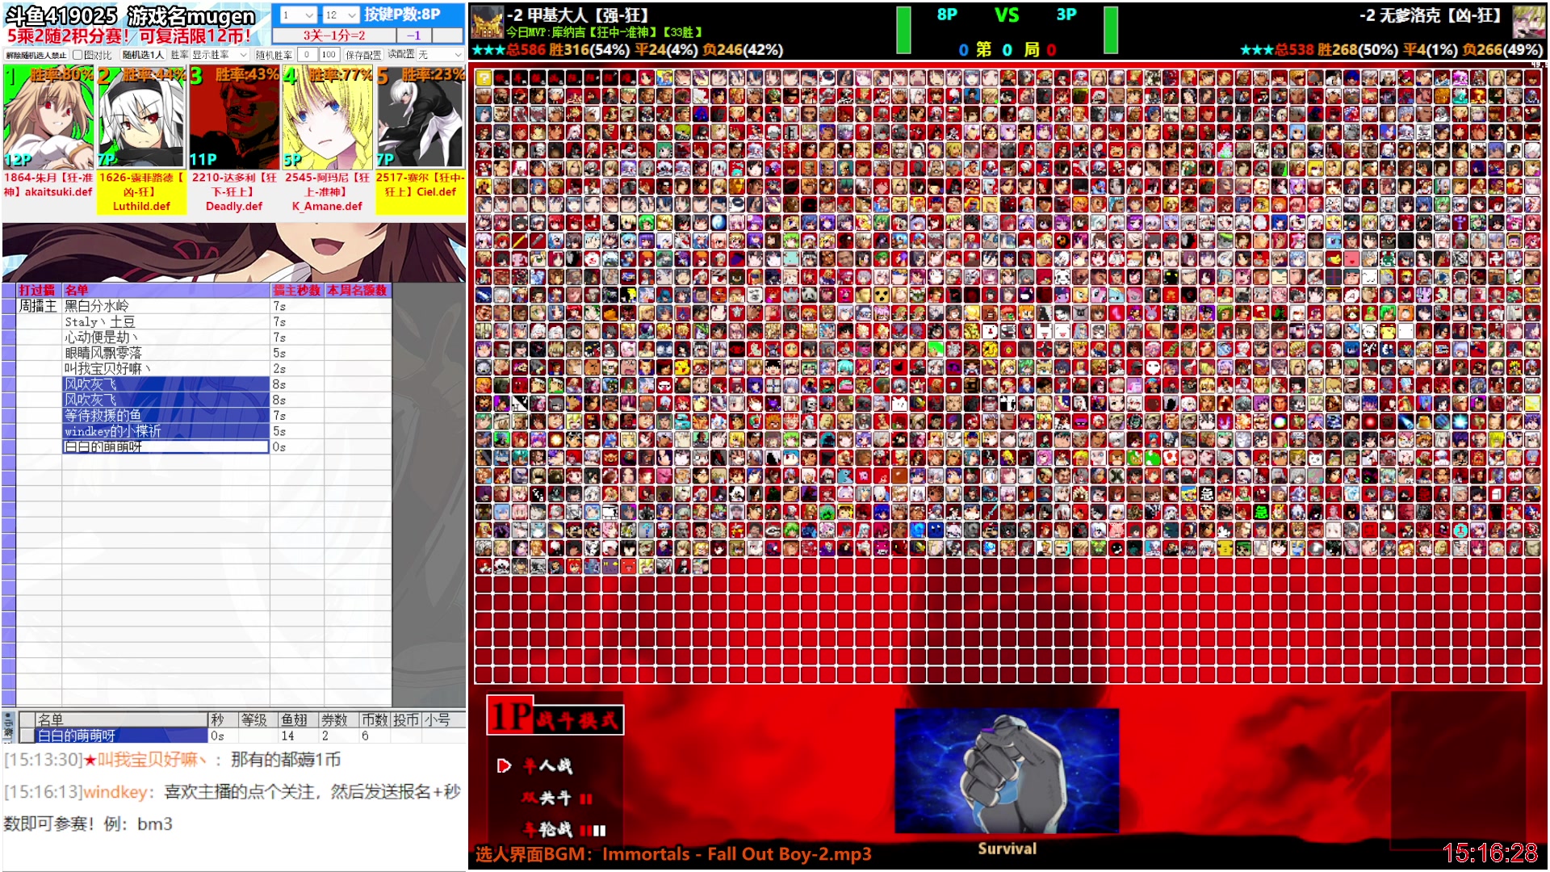Image resolution: width=1550 pixels, height=872 pixels.
Task: Click the 随机胜率 button
Action: pos(274,55)
